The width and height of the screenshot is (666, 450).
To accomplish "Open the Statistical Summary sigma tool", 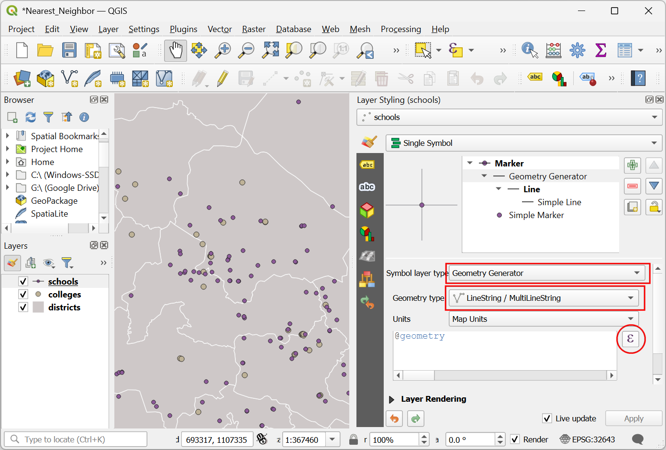I will (600, 50).
